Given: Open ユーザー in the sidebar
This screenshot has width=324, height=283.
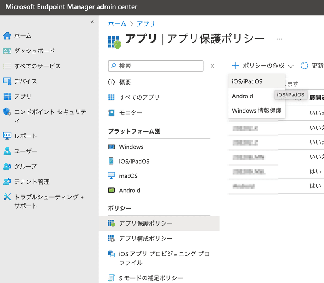Looking at the screenshot, I should (x=20, y=151).
